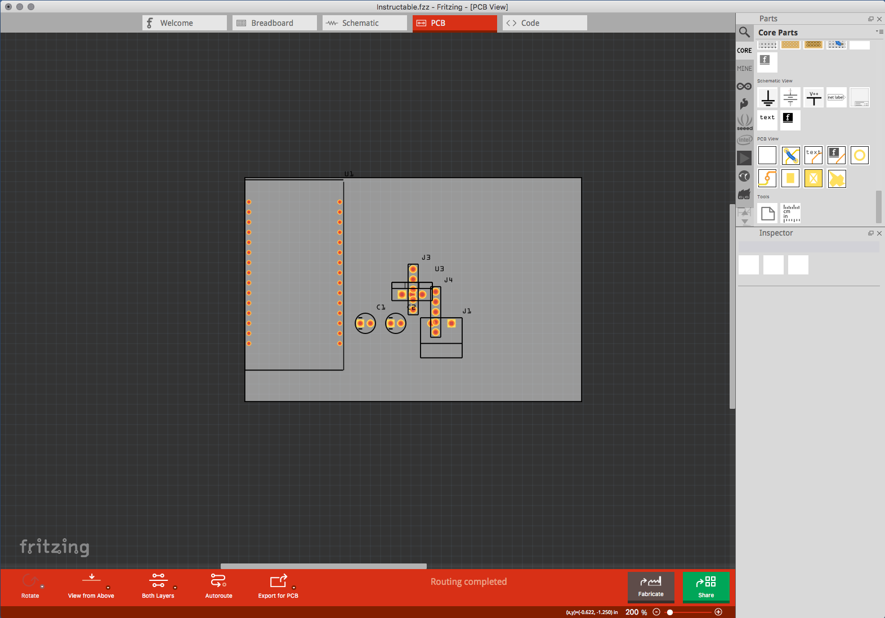The image size is (885, 618).
Task: Click the zoom slider handle
Action: (x=670, y=612)
